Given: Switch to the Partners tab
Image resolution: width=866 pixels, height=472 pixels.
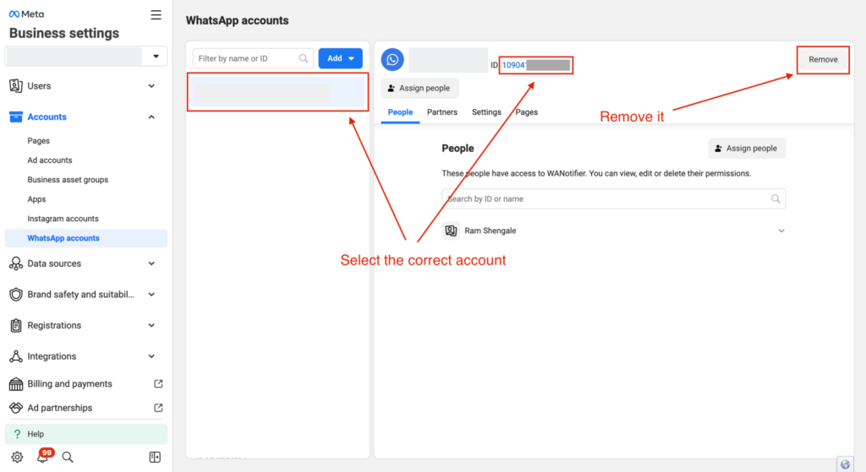Looking at the screenshot, I should (441, 112).
